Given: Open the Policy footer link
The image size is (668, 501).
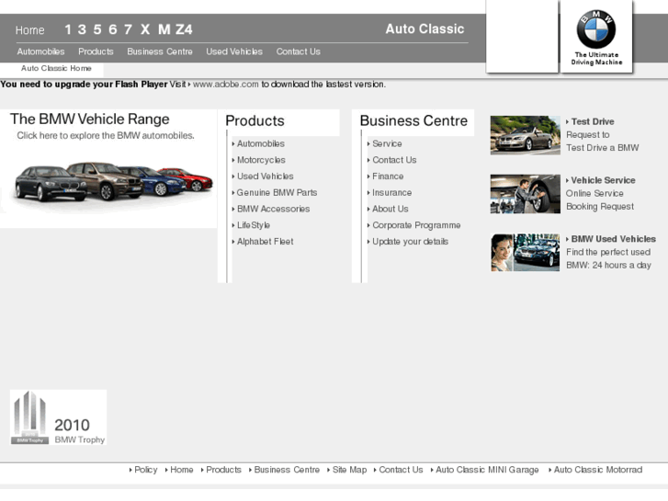Looking at the screenshot, I should coord(146,470).
